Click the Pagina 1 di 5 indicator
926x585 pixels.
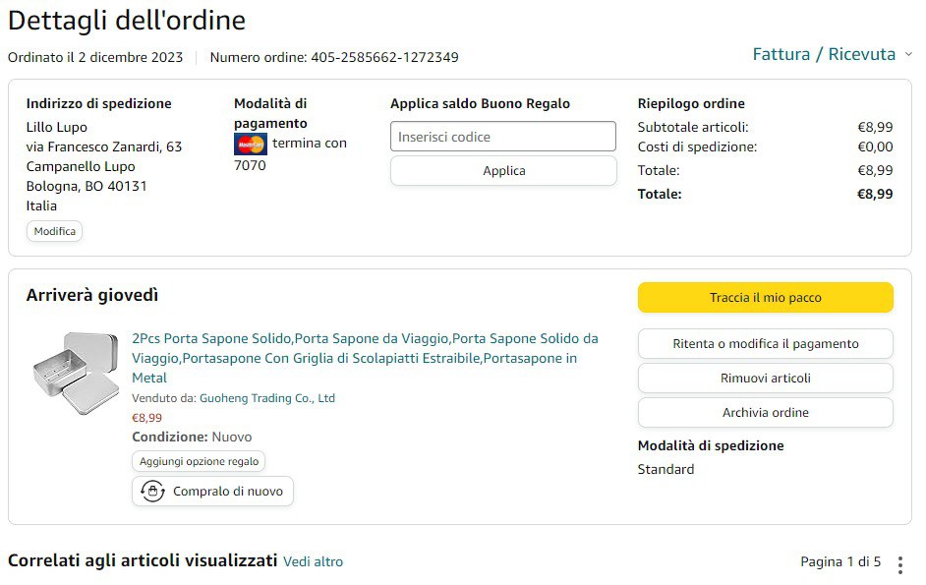[840, 562]
